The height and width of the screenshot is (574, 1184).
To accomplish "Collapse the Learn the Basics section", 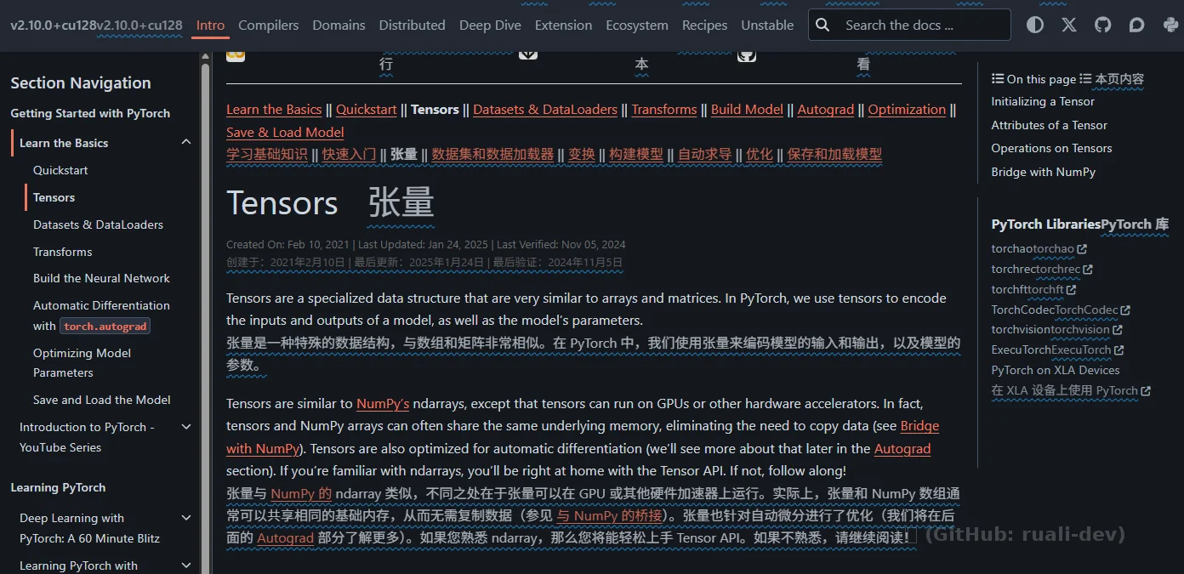I will (186, 142).
